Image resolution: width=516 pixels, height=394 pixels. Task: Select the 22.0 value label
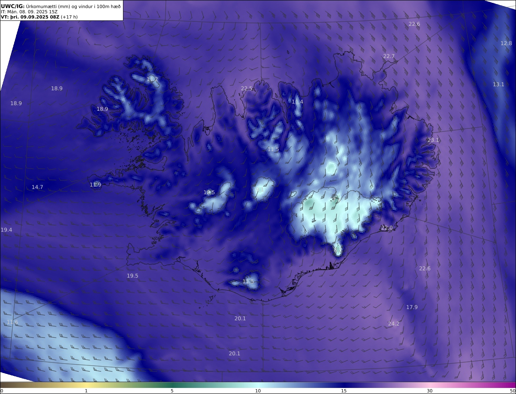[x=387, y=228]
